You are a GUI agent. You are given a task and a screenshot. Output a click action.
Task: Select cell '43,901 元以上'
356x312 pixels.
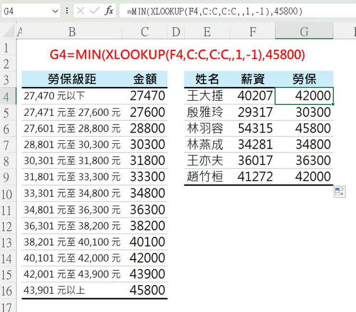pos(72,290)
